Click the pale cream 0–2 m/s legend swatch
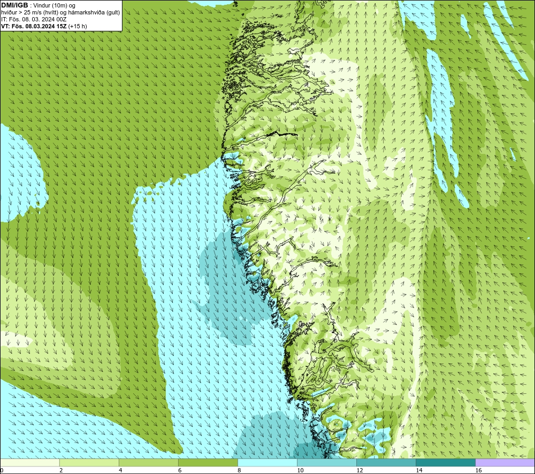The width and height of the screenshot is (535, 474). 30,462
